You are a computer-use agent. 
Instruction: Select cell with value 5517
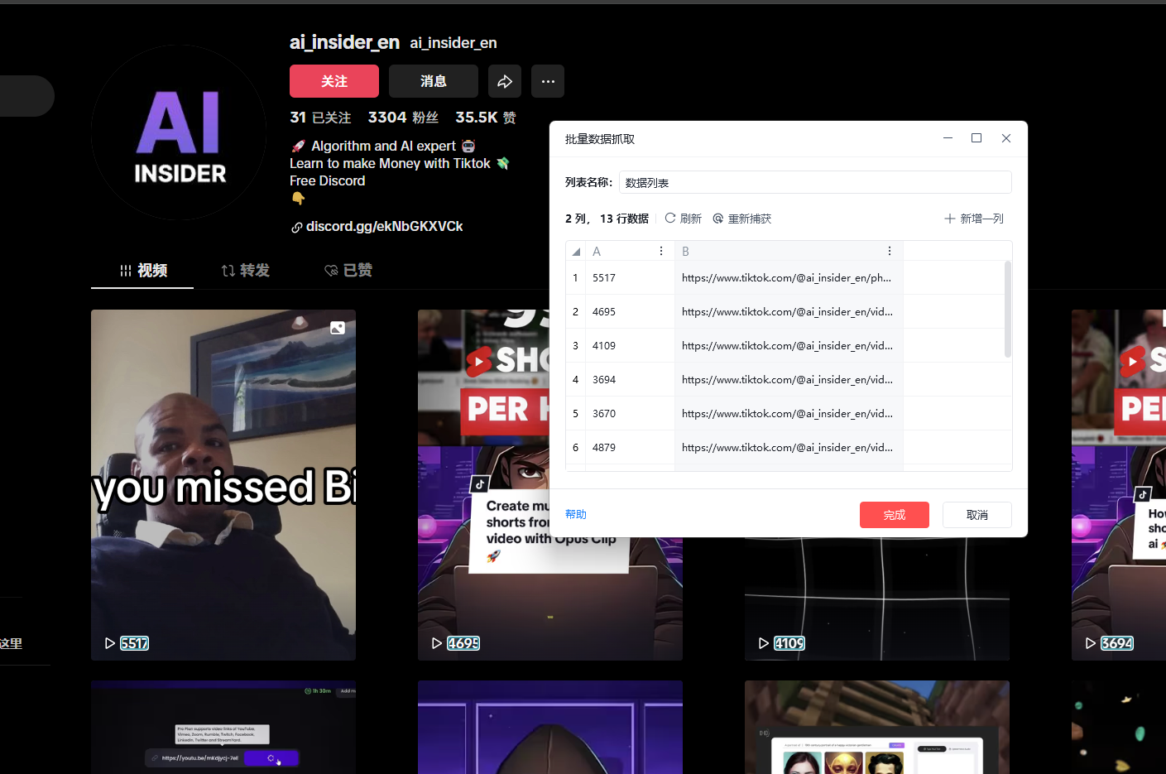(x=630, y=278)
